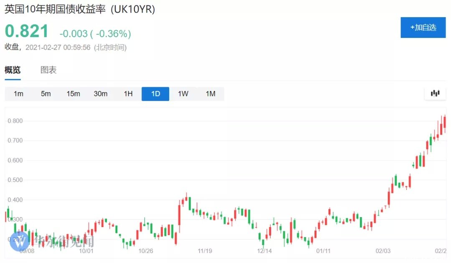The image size is (451, 263).
Task: Switch to the 图表 chart tab
Action: click(x=48, y=70)
